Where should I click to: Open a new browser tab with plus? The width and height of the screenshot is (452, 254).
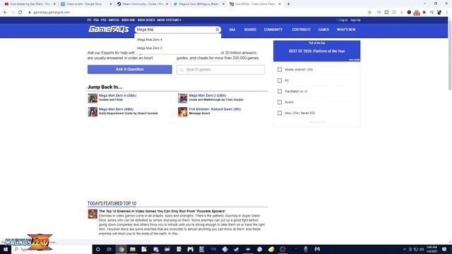288,4
